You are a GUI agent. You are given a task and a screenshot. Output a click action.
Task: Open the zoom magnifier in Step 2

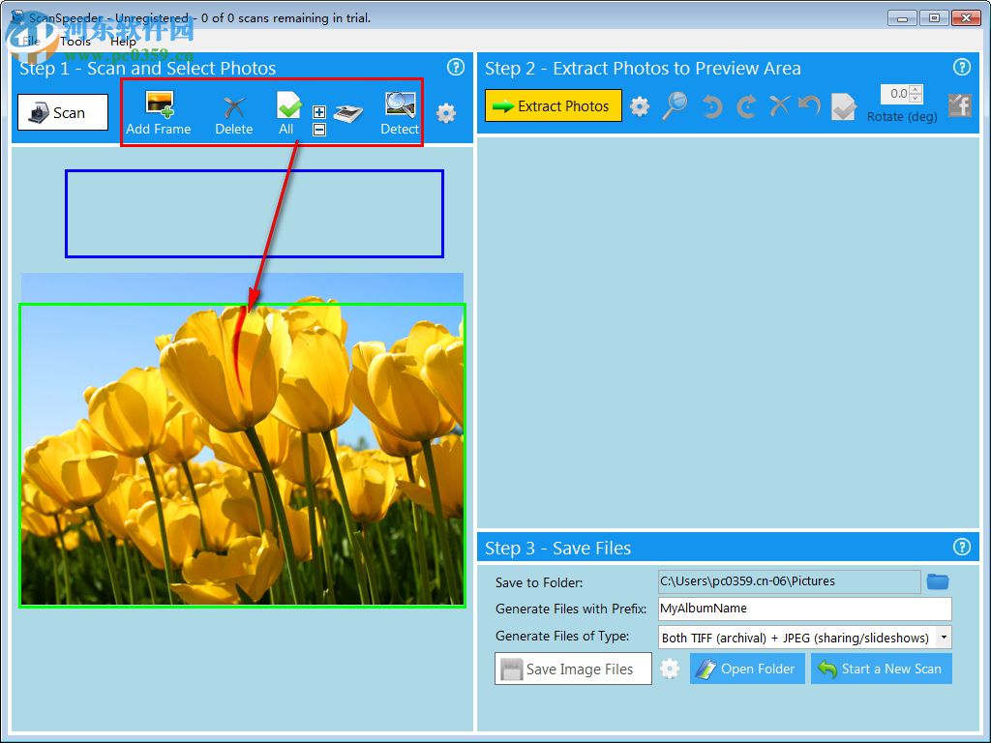675,105
